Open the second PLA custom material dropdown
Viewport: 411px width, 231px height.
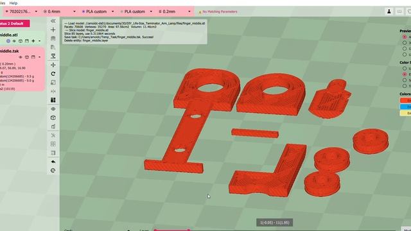[x=136, y=12]
